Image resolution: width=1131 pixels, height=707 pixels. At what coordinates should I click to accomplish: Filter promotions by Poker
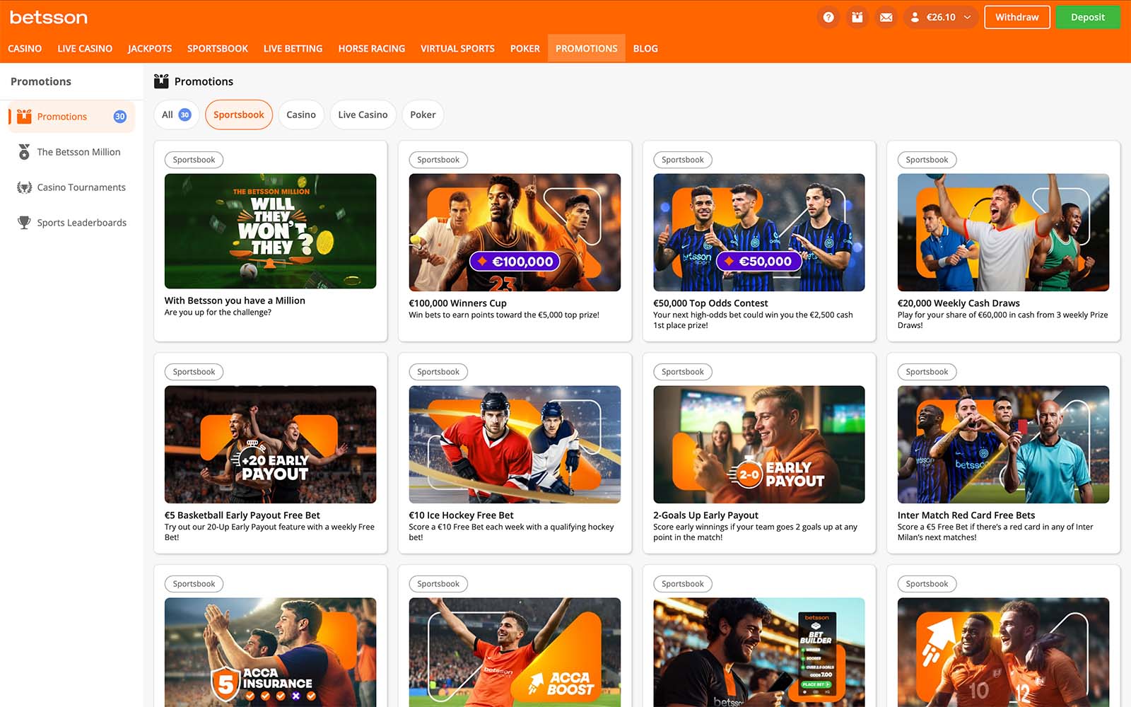coord(423,115)
